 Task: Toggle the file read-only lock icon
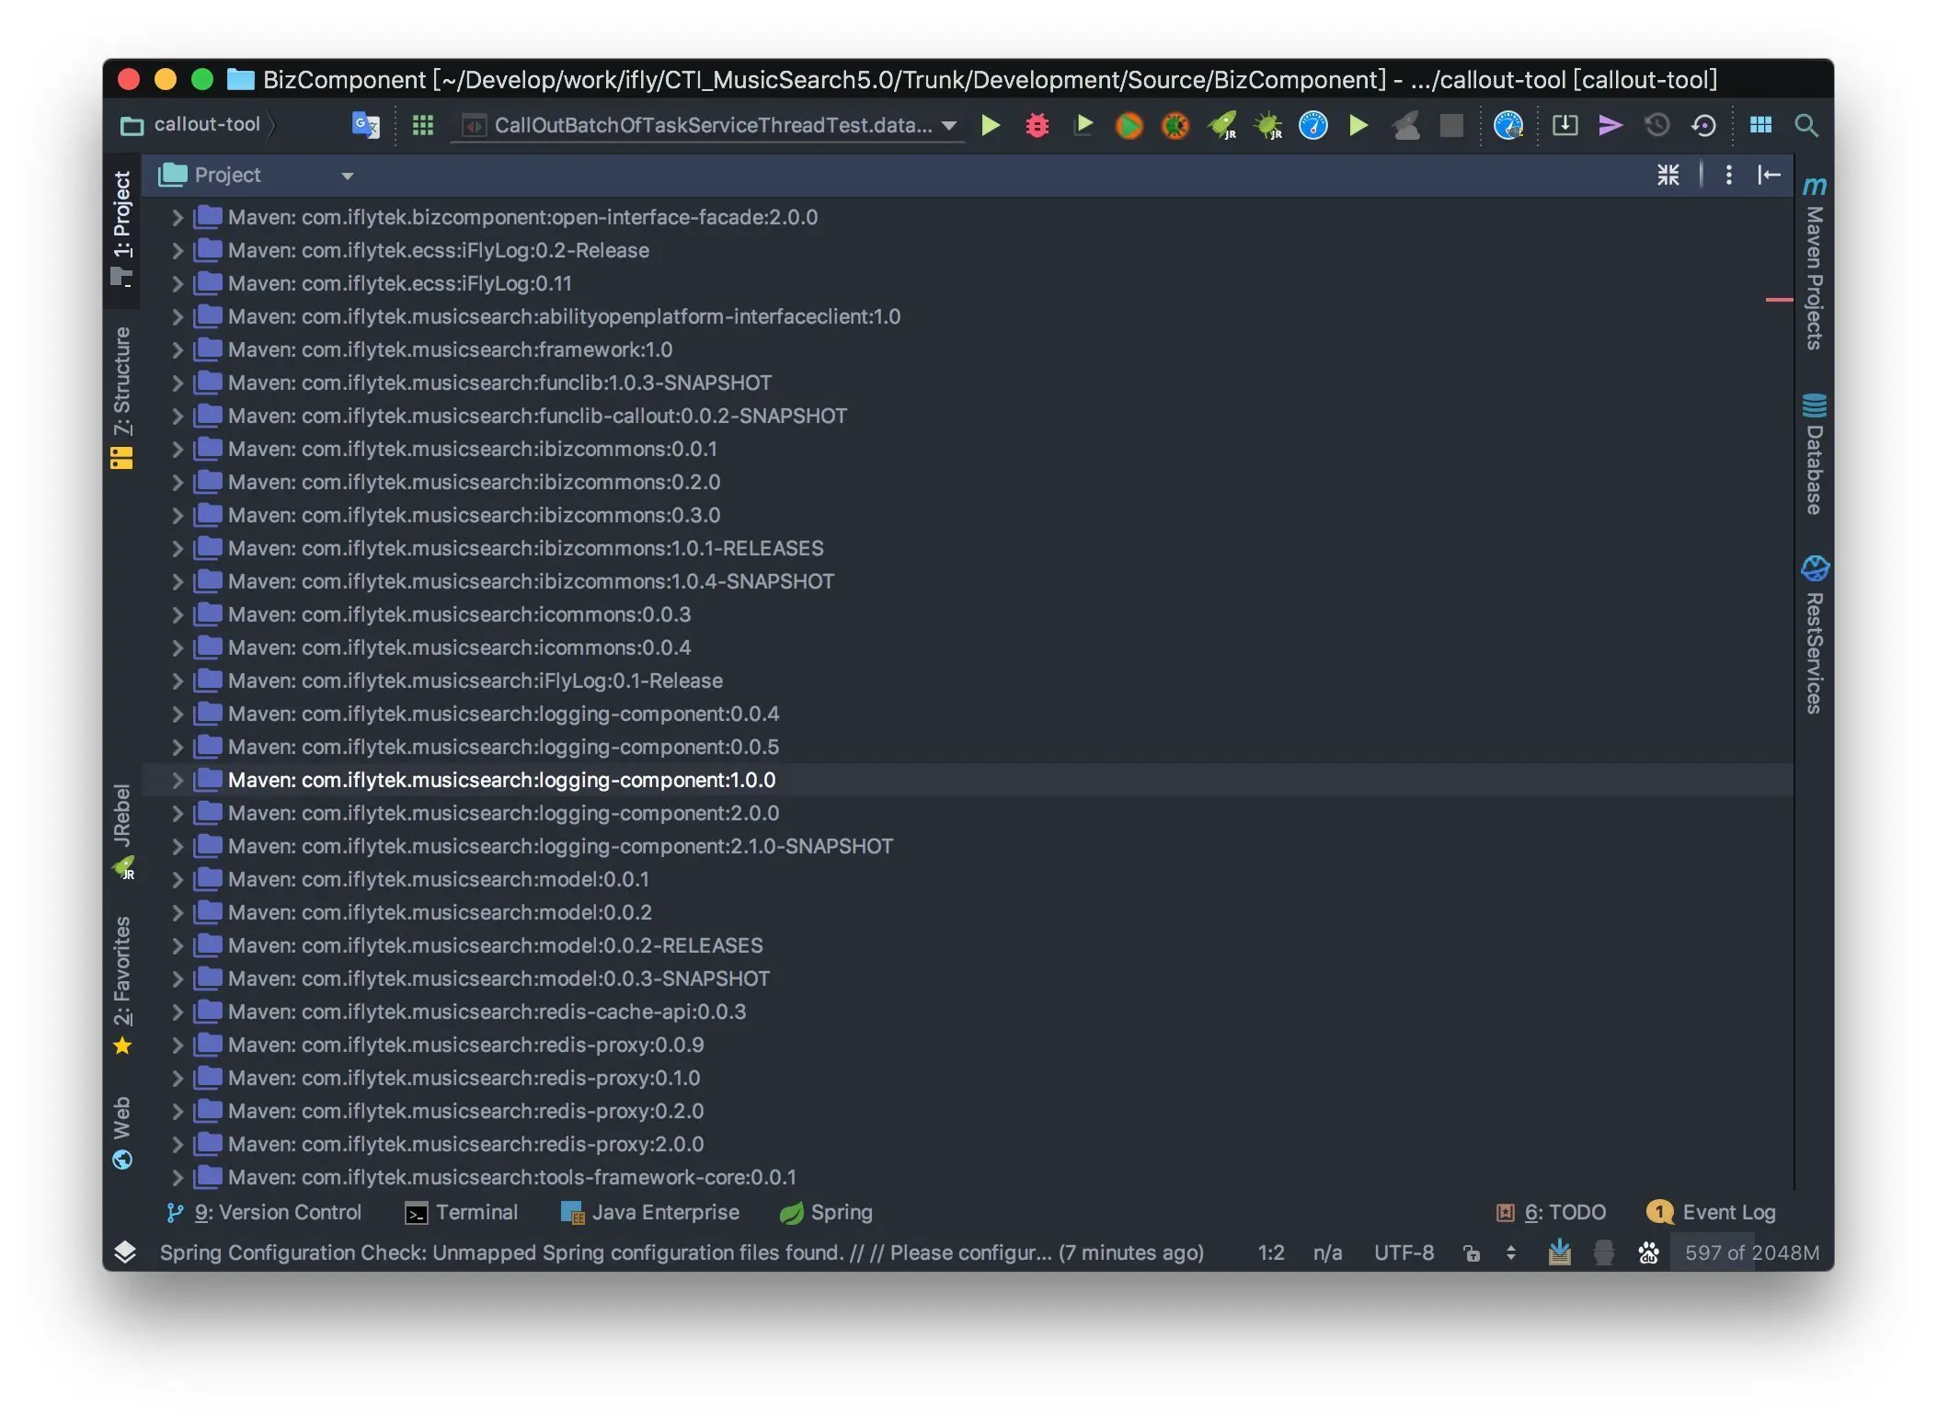tap(1472, 1252)
